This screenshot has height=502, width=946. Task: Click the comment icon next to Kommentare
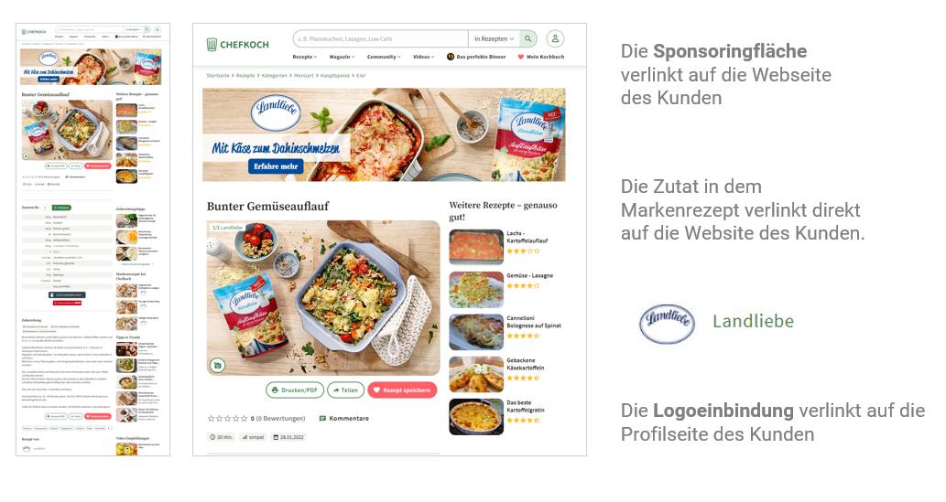322,418
